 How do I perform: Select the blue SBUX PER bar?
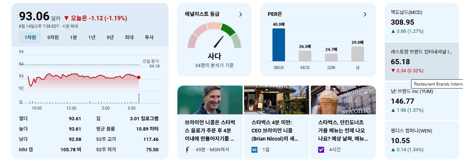[279, 45]
